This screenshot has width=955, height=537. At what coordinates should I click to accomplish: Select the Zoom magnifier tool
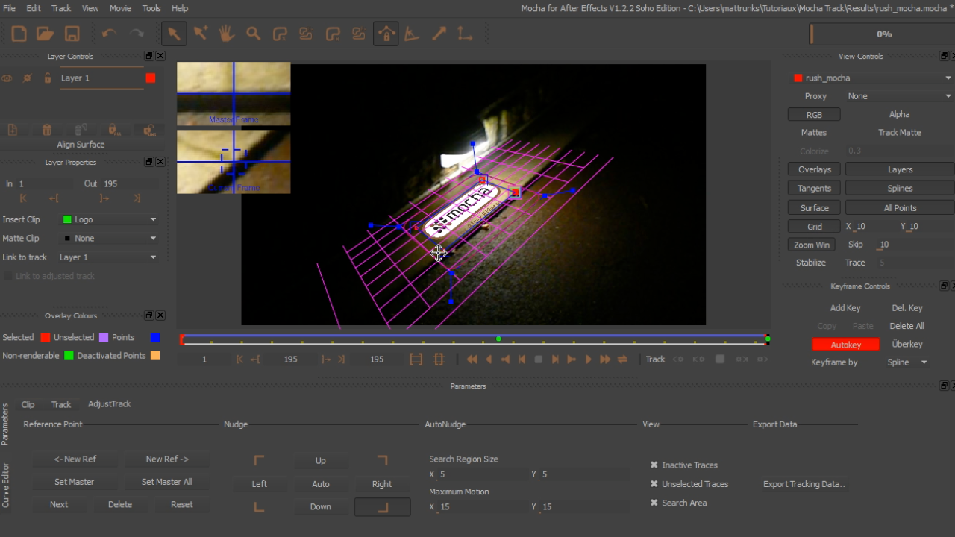click(253, 34)
